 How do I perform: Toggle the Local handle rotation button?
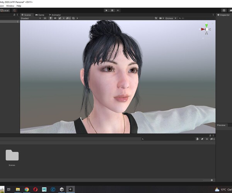click(x=5, y=10)
